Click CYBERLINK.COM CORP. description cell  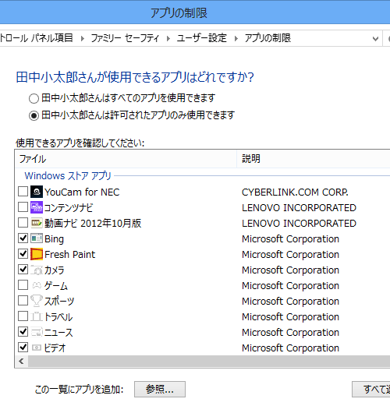(x=295, y=192)
